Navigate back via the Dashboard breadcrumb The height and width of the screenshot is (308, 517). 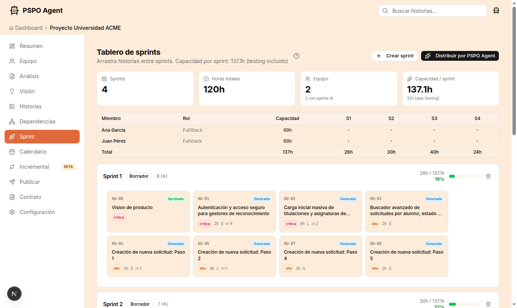(29, 28)
